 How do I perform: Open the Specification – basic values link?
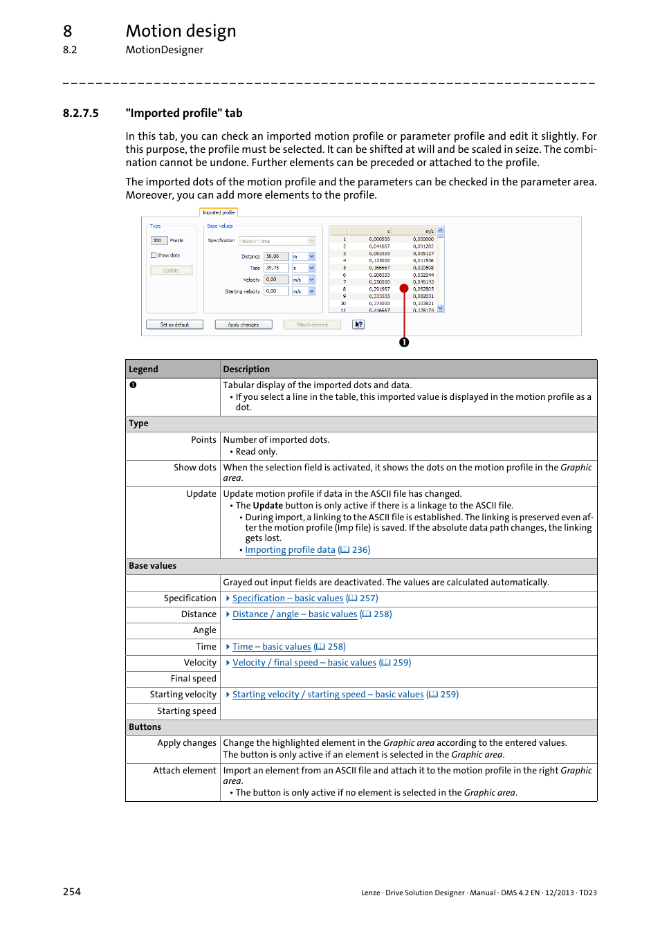click(x=288, y=598)
